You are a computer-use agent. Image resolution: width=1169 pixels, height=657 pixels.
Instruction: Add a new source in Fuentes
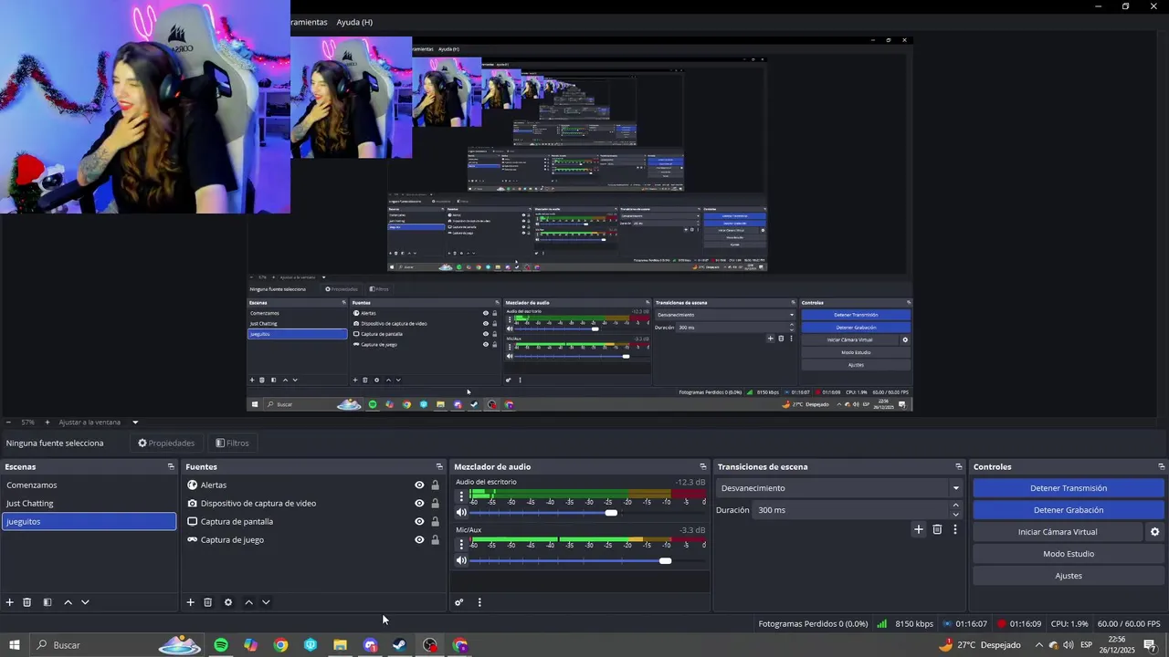click(191, 602)
